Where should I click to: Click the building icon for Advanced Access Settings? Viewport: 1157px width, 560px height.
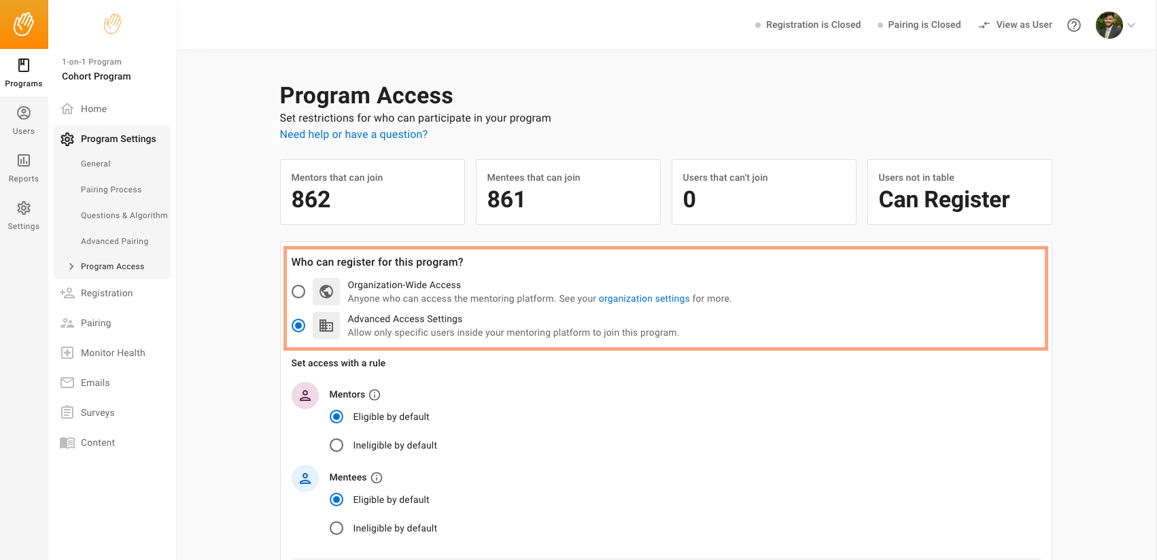[x=326, y=326]
